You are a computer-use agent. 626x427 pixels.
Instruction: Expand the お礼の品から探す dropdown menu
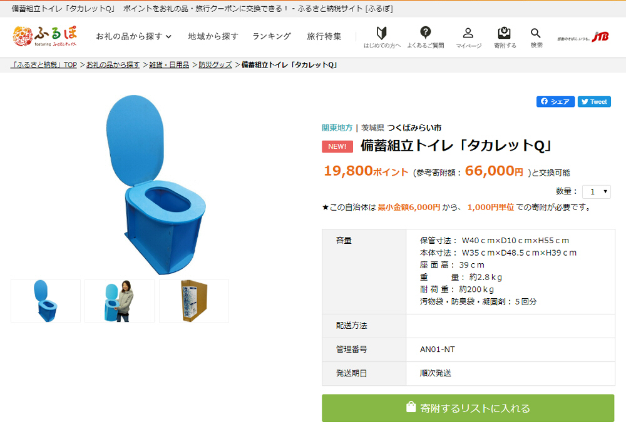[x=133, y=36]
